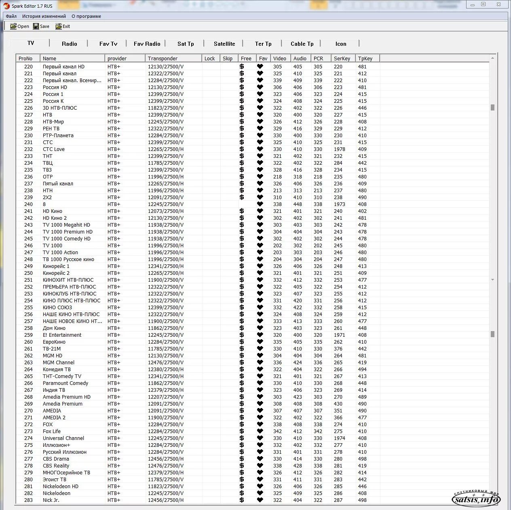
Task: Toggle heart icon for Эгоист ТВ
Action: [260, 479]
